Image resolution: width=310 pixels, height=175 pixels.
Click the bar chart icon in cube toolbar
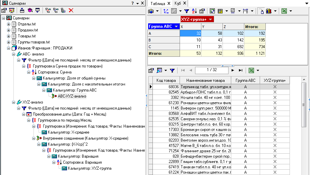pos(269,11)
